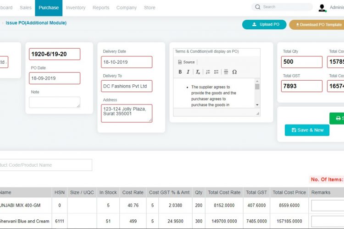Open the Company menu
Viewport: 344px width, 229px height.
coord(127,8)
